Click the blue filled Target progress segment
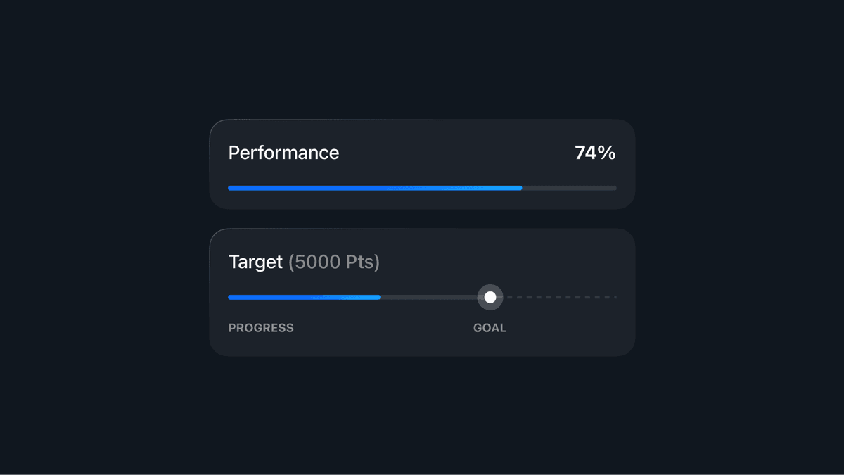This screenshot has width=844, height=475. 304,297
